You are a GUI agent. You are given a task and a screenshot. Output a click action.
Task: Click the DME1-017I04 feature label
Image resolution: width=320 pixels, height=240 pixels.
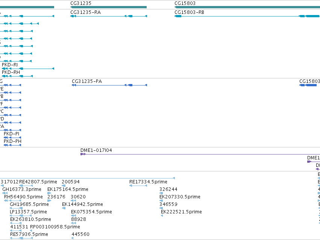[96, 150]
